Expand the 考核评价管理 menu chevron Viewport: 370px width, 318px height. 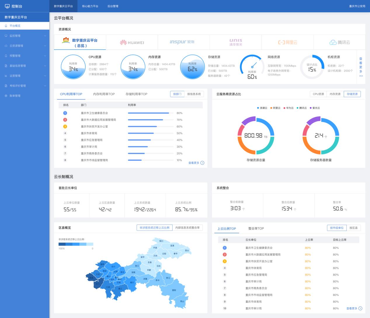tap(45, 86)
